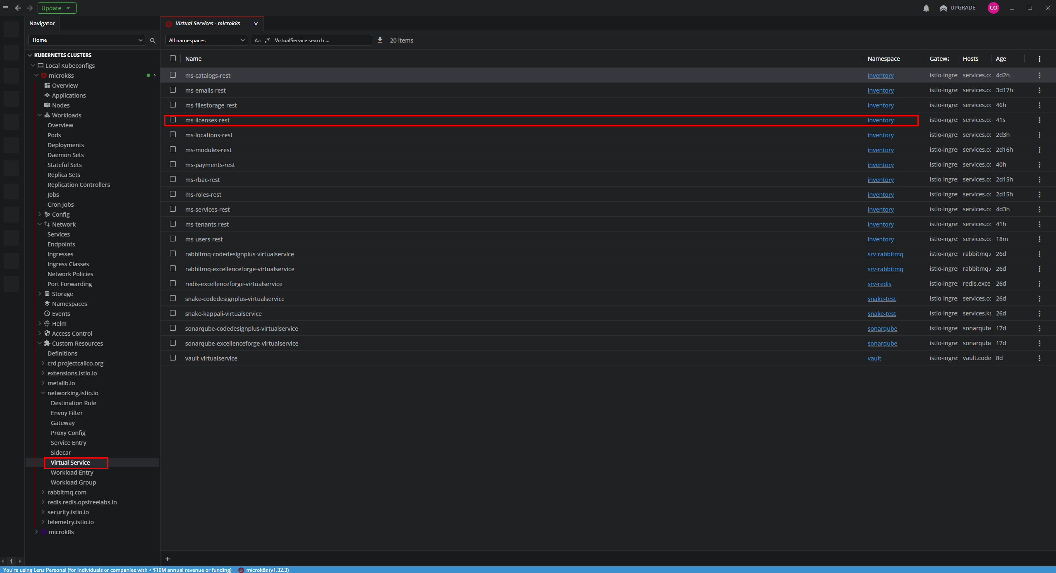
Task: Click the download list icon next to 20 items
Action: click(x=380, y=40)
